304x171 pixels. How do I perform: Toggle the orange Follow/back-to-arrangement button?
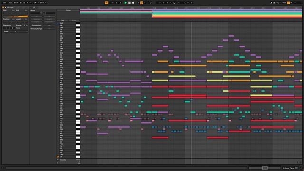(x=106, y=3)
